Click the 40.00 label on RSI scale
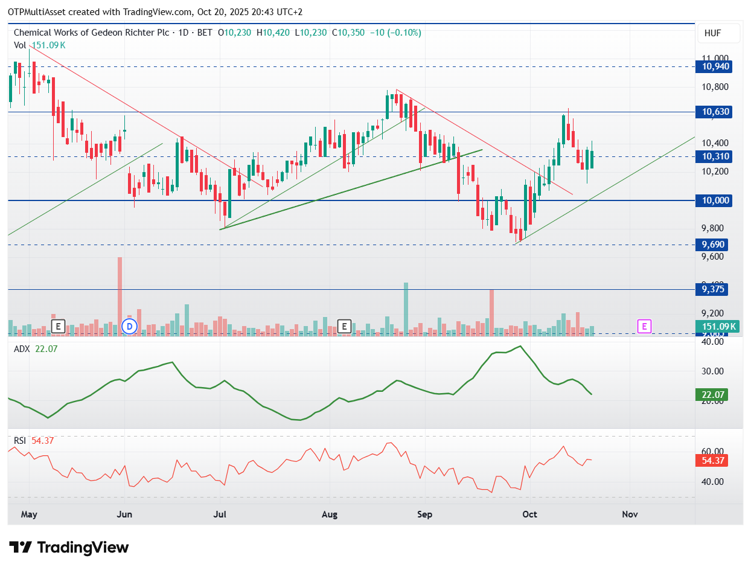Image resolution: width=751 pixels, height=570 pixels. tap(711, 482)
